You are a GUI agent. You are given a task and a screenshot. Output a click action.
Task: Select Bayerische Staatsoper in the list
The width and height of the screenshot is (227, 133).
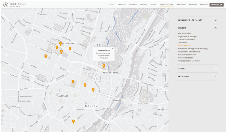pos(188,36)
